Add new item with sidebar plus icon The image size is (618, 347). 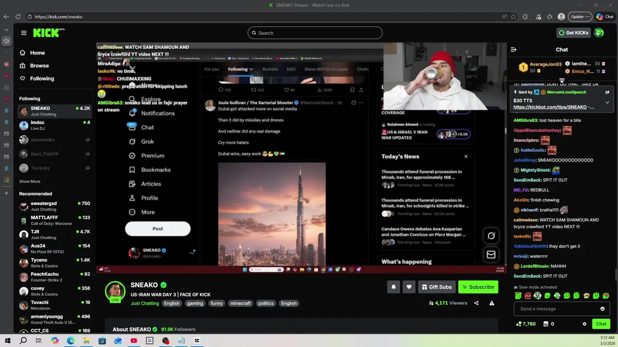tap(6, 193)
